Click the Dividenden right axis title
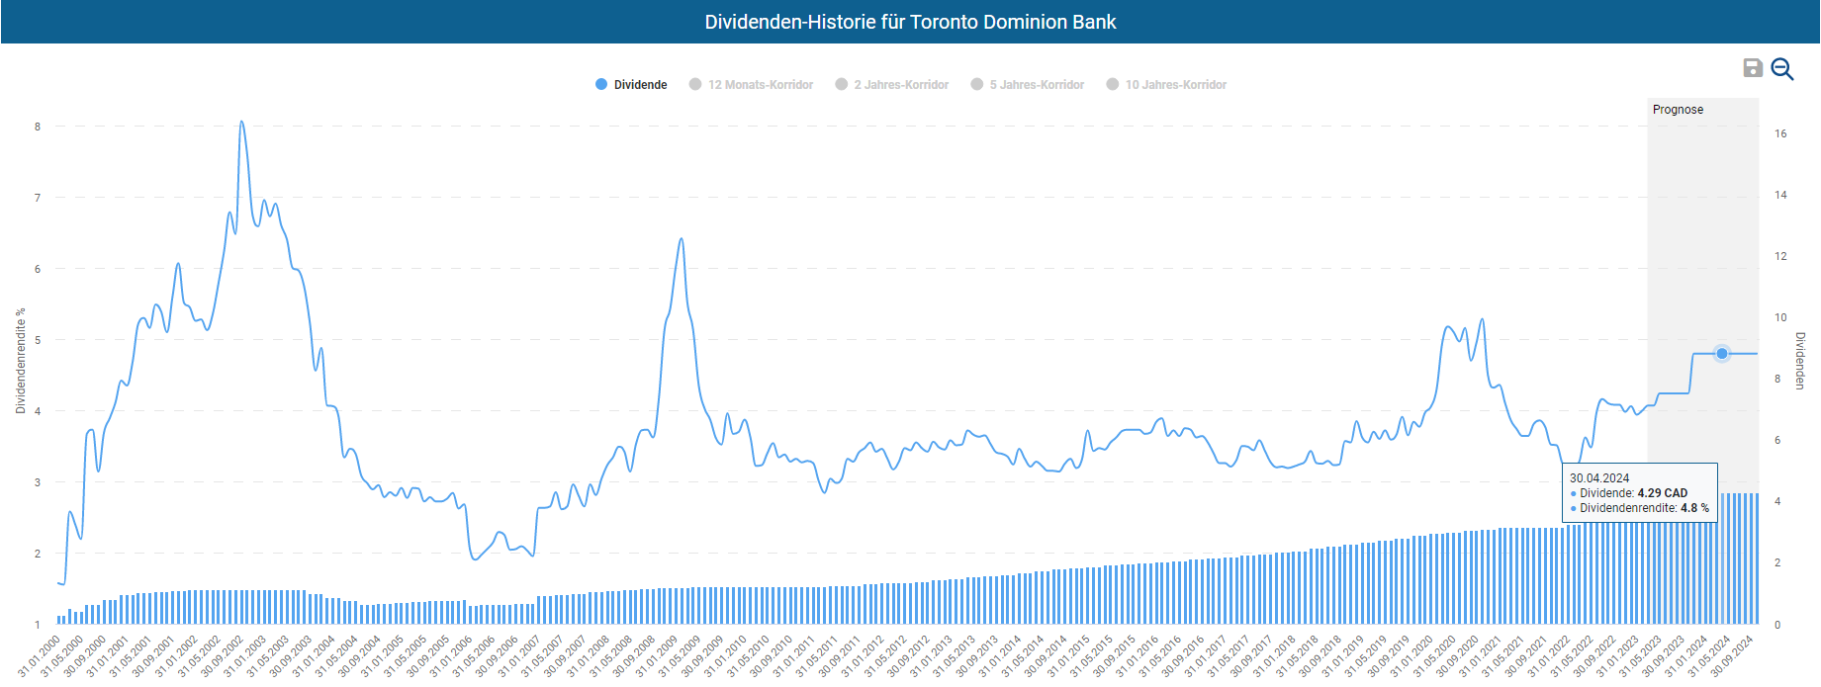This screenshot has height=687, width=1821. [1800, 361]
